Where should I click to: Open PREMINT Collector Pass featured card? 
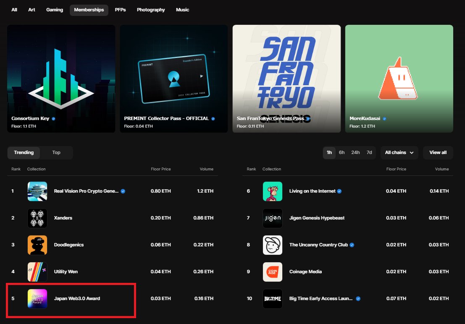174,78
